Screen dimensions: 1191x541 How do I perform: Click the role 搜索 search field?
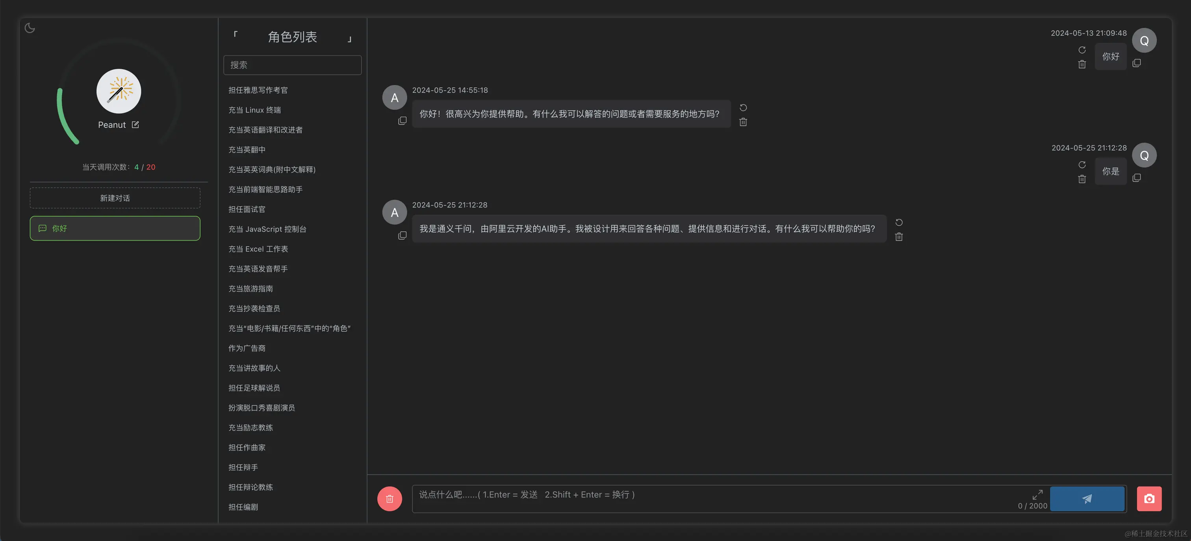292,65
